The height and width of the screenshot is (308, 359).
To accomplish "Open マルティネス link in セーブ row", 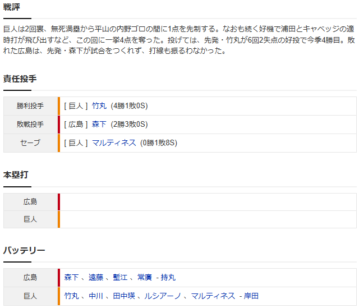I will click(x=114, y=143).
